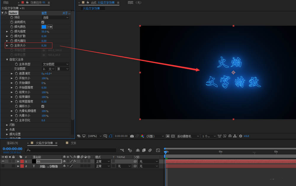Click the choose grid and guide options icon

coord(105,136)
